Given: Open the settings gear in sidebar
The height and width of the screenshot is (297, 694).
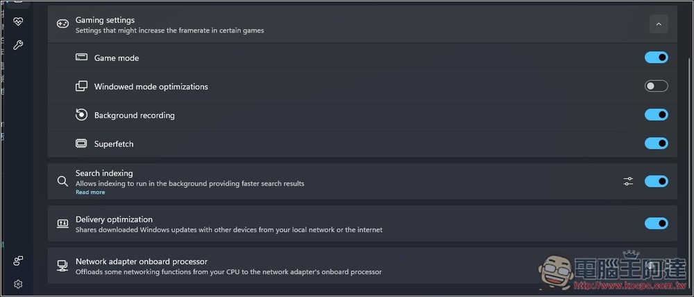Looking at the screenshot, I should pyautogui.click(x=18, y=284).
